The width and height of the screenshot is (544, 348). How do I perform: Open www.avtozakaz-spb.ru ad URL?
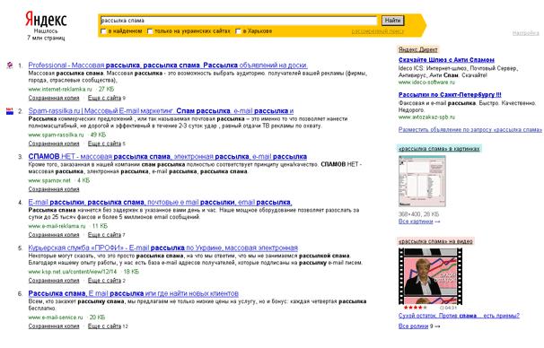coord(426,117)
